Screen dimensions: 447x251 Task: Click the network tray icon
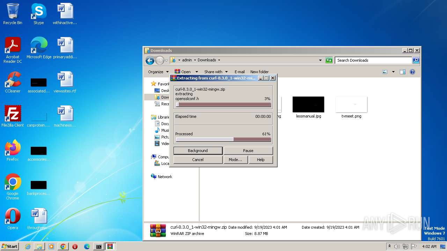click(405, 246)
